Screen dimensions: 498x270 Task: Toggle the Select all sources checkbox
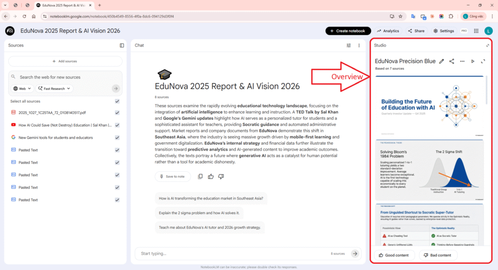coord(117,101)
